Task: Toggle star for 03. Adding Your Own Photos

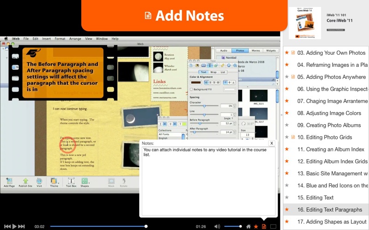Action: 287,52
